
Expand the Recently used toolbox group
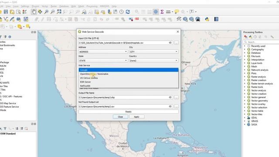(x=245, y=46)
